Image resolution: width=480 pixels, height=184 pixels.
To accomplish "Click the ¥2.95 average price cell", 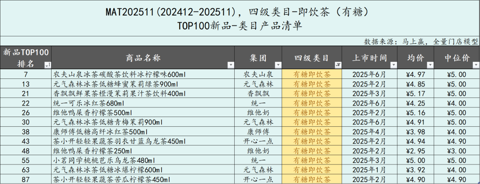I will [416, 151].
